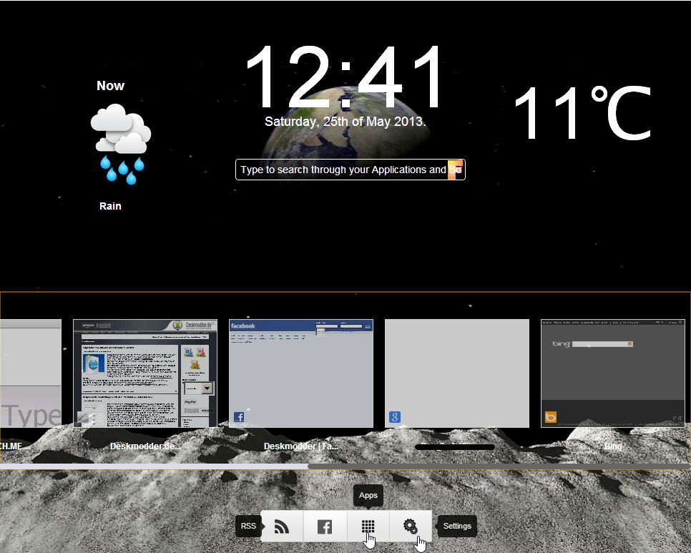Click the 'Now' weather heading
This screenshot has height=553, width=691.
click(111, 85)
